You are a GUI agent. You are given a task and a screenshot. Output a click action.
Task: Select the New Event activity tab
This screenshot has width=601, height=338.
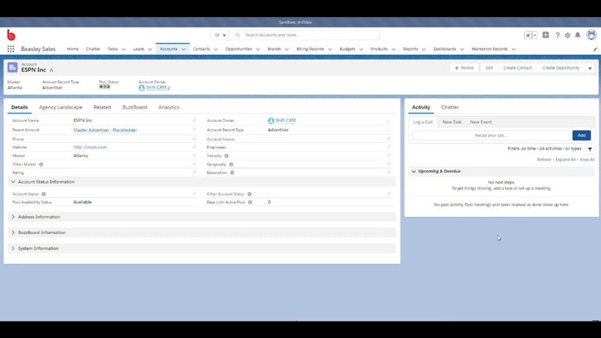tap(481, 122)
